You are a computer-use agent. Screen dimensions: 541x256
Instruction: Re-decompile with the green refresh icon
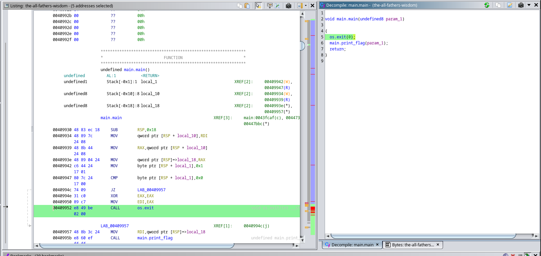pos(487,5)
